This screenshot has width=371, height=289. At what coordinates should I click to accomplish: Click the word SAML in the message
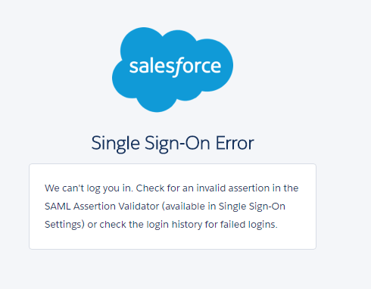(x=58, y=207)
